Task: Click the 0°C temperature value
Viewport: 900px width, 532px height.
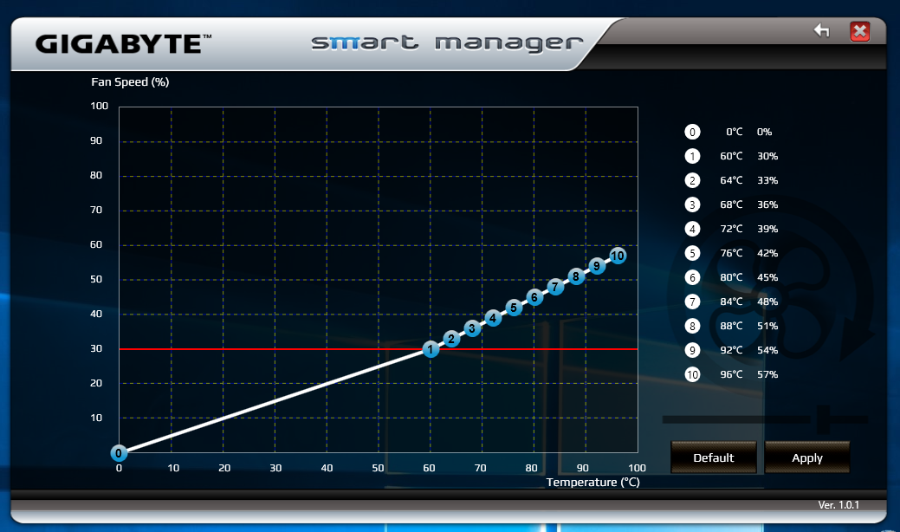Action: tap(735, 132)
